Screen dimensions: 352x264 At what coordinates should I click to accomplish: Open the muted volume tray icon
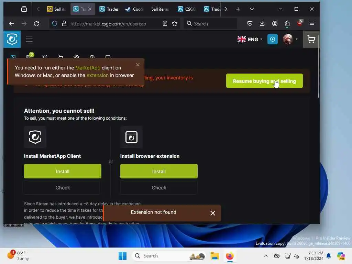(x=296, y=256)
